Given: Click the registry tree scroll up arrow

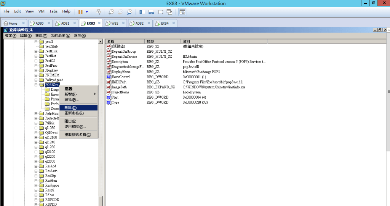Looking at the screenshot, I should point(101,41).
